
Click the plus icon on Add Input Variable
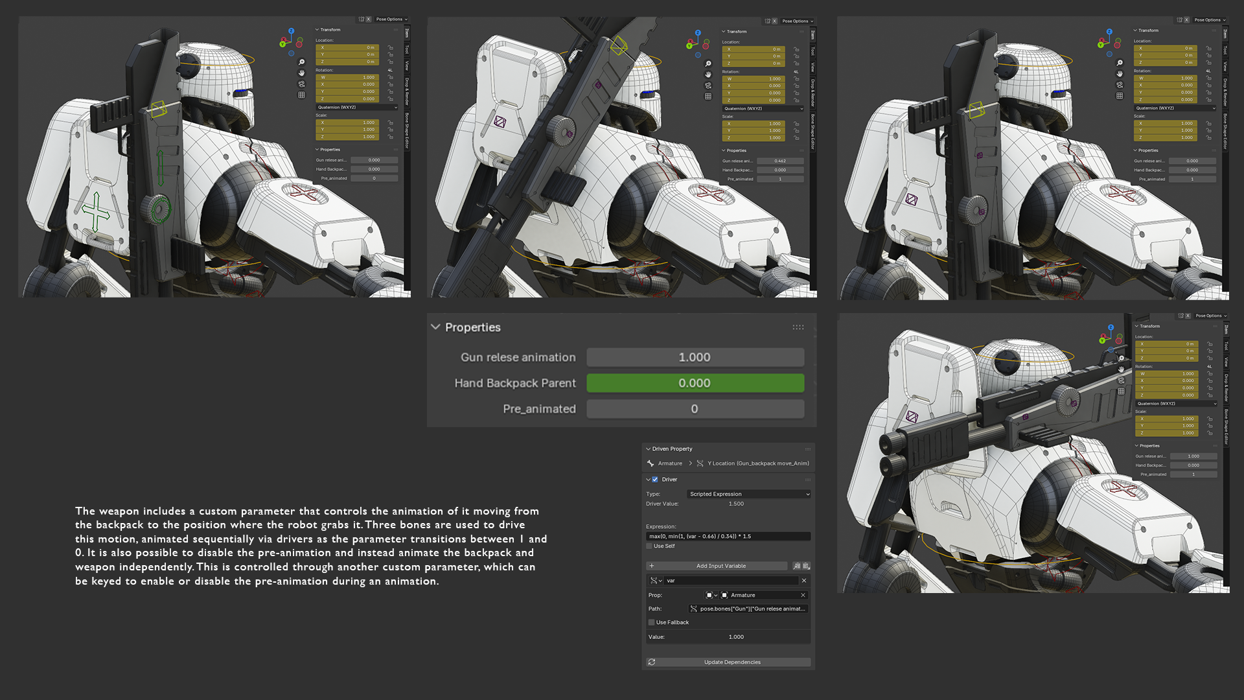coord(652,566)
